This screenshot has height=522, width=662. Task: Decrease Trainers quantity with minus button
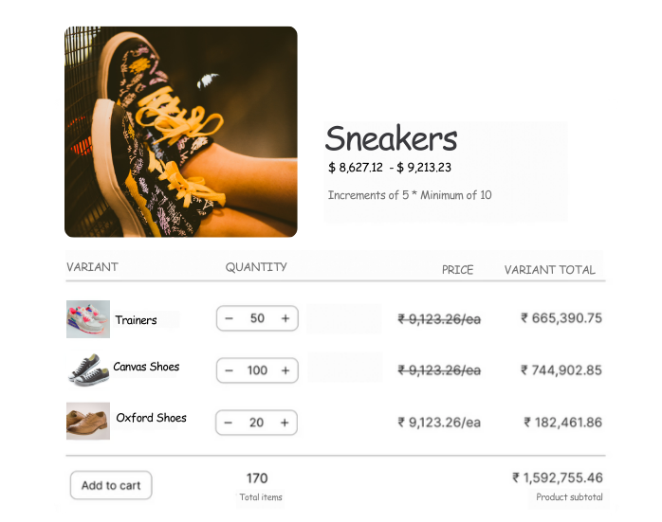(x=230, y=318)
